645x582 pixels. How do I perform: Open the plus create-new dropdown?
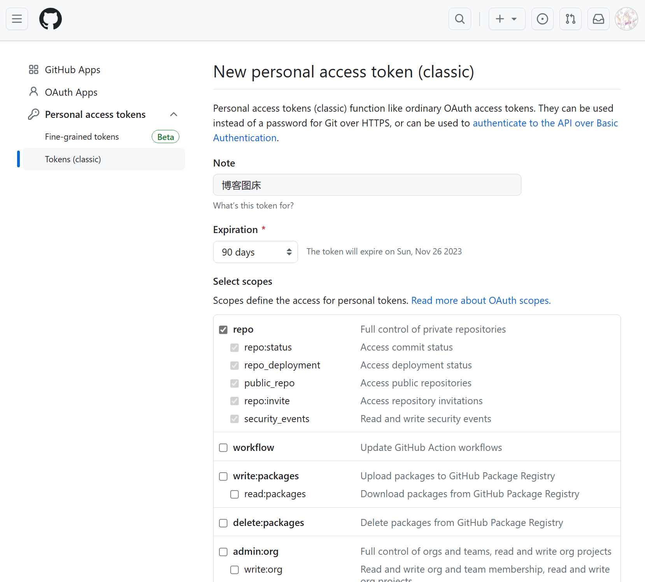click(507, 19)
